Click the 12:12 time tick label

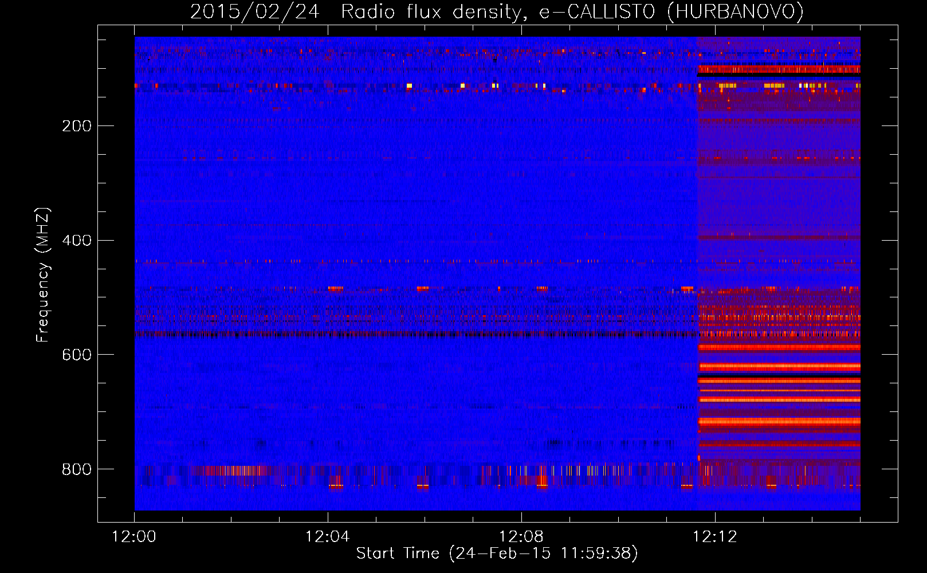pyautogui.click(x=715, y=537)
